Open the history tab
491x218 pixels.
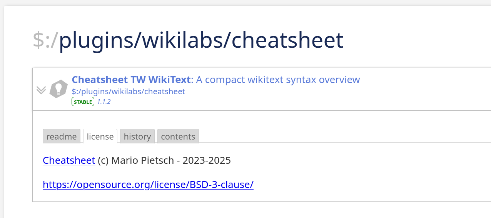pyautogui.click(x=137, y=136)
